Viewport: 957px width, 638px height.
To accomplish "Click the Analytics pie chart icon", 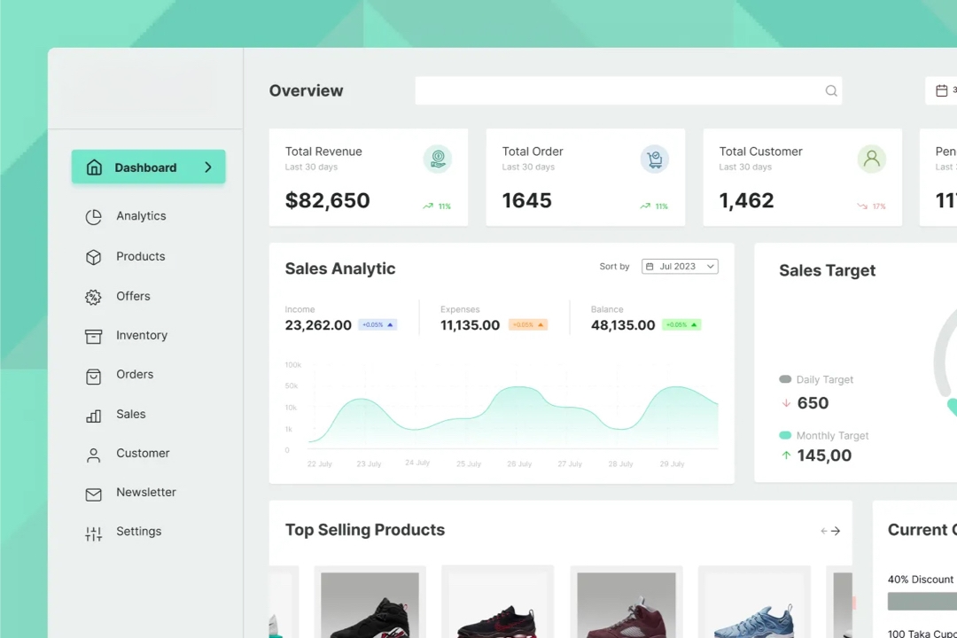I will point(93,217).
